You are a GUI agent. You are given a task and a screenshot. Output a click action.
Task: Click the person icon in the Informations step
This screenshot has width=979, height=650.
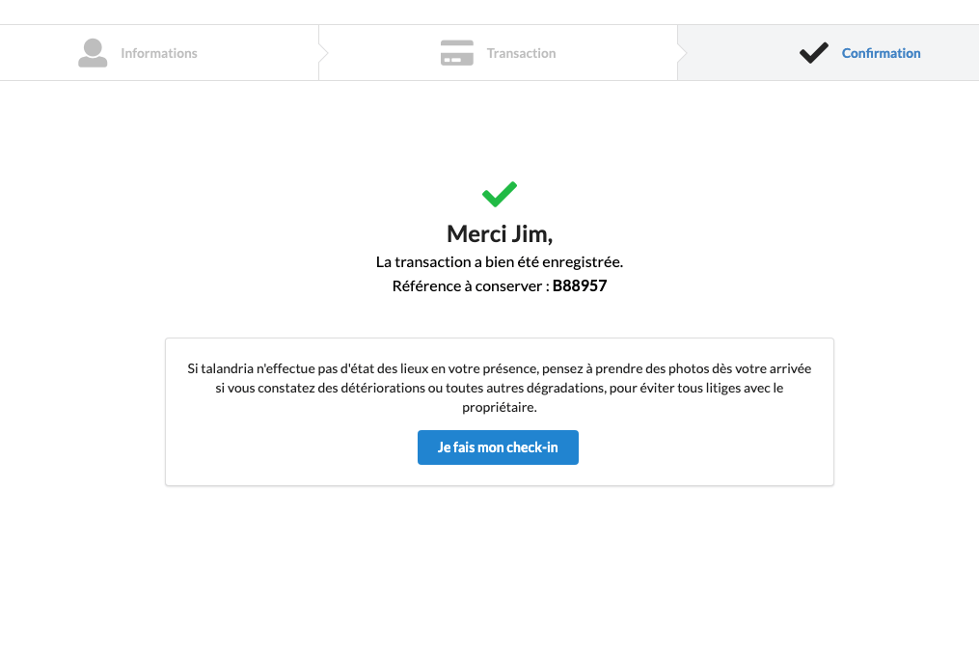tap(93, 53)
